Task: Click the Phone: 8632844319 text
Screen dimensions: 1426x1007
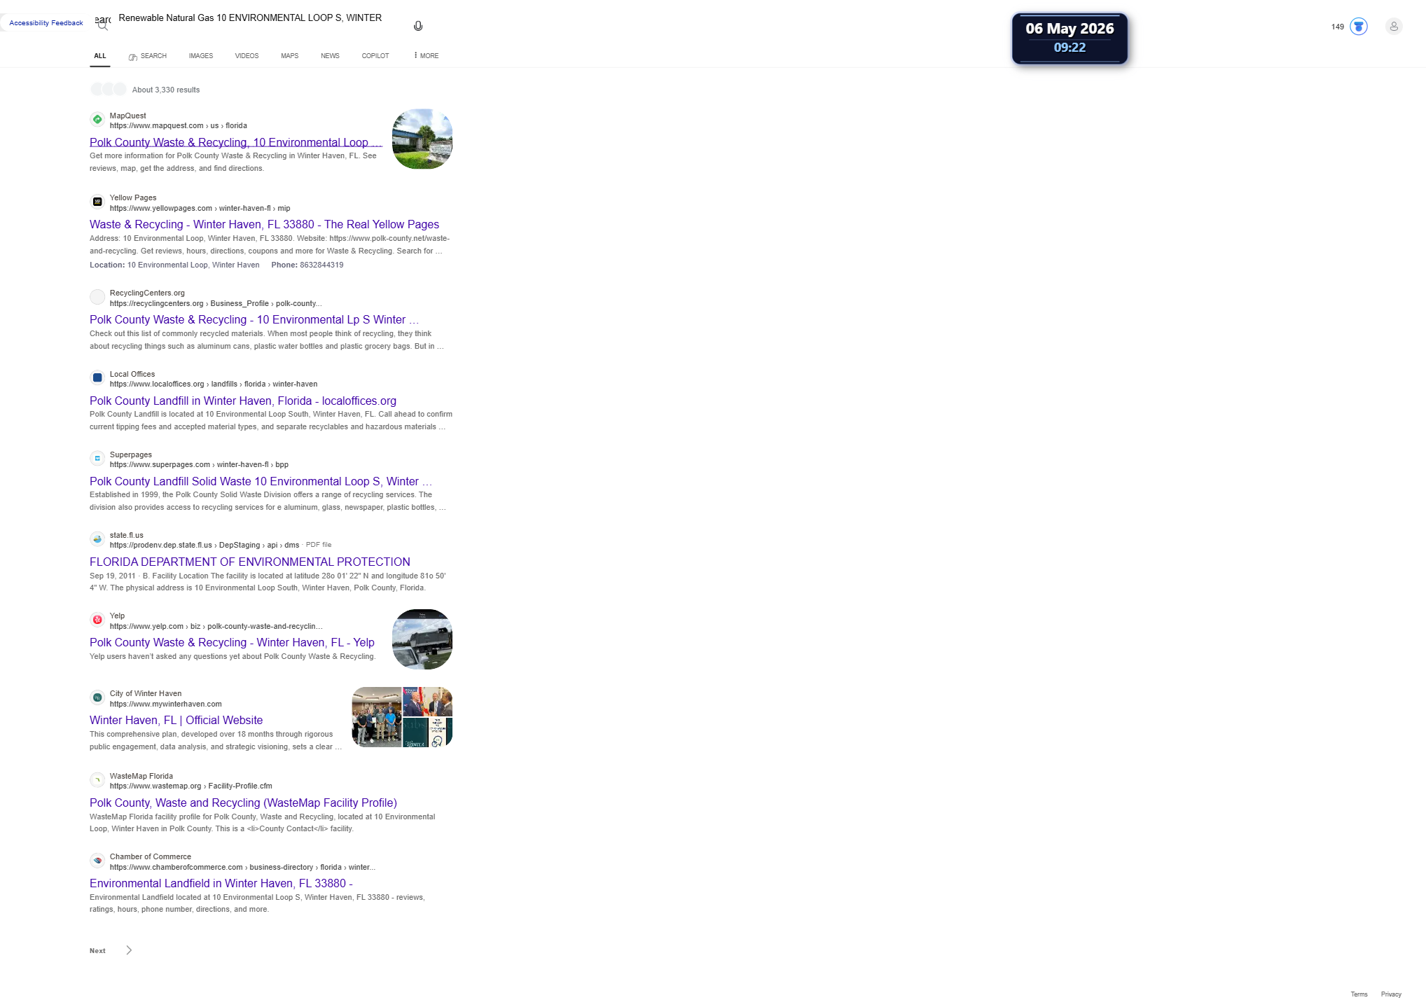Action: tap(307, 265)
